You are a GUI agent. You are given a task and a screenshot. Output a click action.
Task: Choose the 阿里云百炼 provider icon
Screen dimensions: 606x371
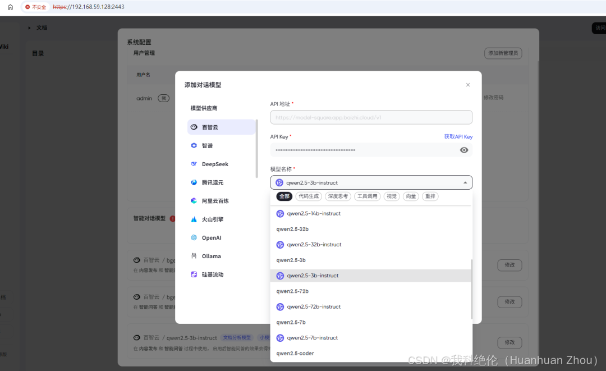tap(194, 200)
